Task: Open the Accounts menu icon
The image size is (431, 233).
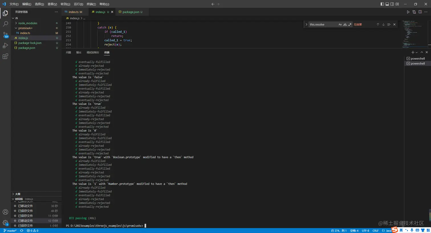Action: tap(5, 212)
